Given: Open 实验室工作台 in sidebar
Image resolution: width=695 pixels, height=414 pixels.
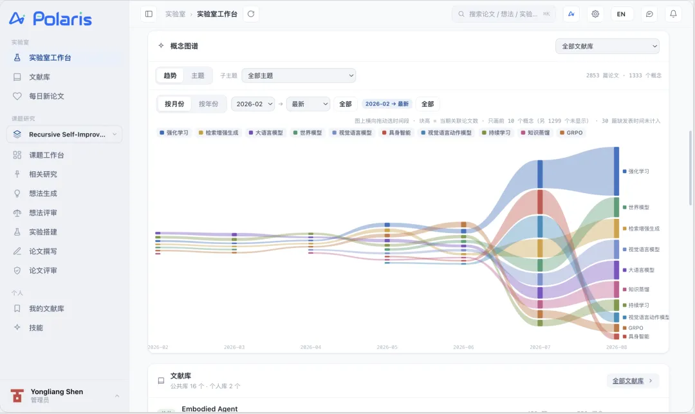Looking at the screenshot, I should tap(64, 57).
